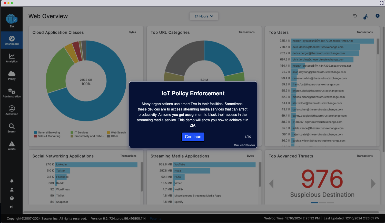Toggle the Web Search legend entry
Image resolution: width=385 pixels, height=223 pixels.
[x=117, y=133]
